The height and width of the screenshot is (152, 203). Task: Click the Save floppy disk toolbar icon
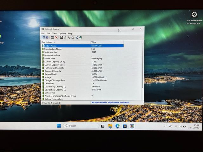tap(61, 37)
